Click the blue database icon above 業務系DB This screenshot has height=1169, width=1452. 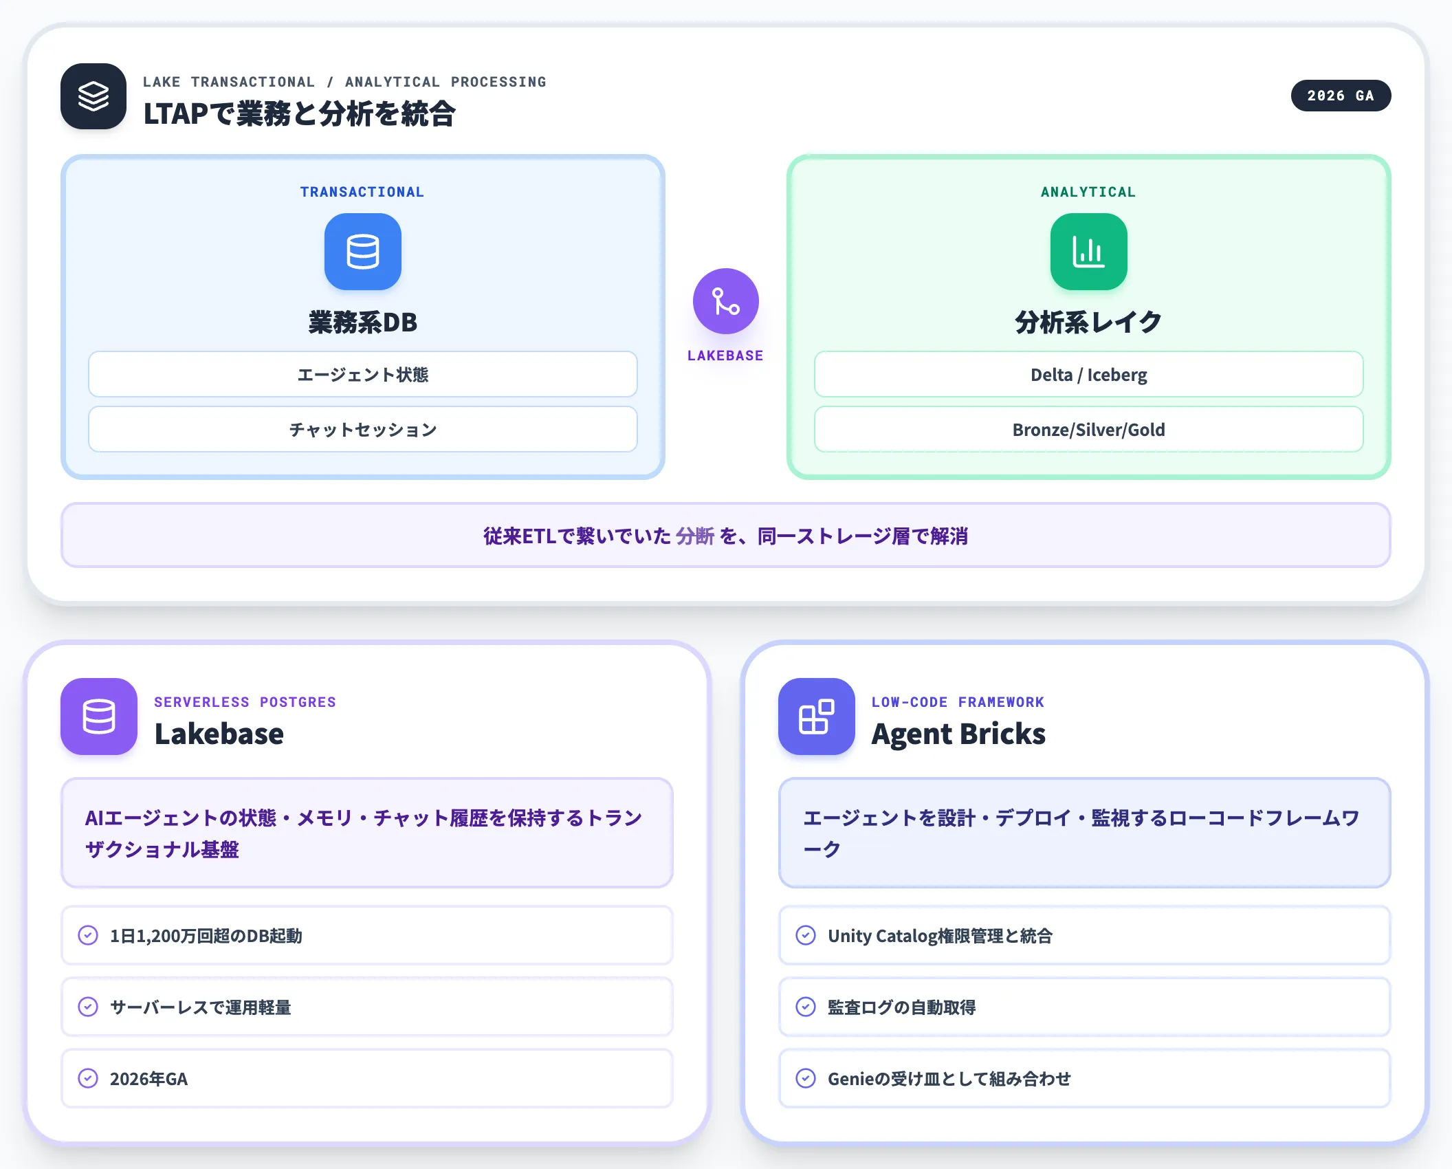pyautogui.click(x=363, y=252)
